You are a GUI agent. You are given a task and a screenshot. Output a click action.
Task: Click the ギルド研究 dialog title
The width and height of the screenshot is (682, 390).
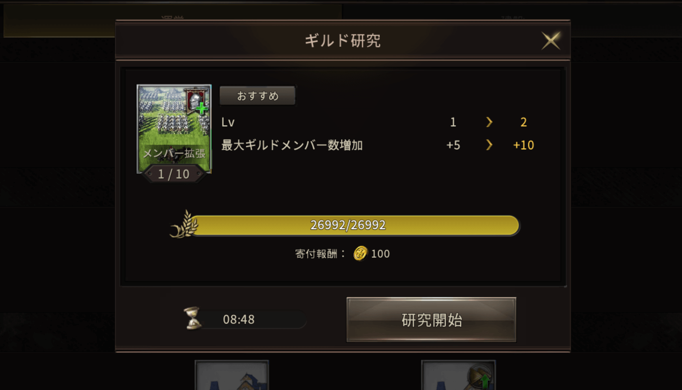(343, 41)
